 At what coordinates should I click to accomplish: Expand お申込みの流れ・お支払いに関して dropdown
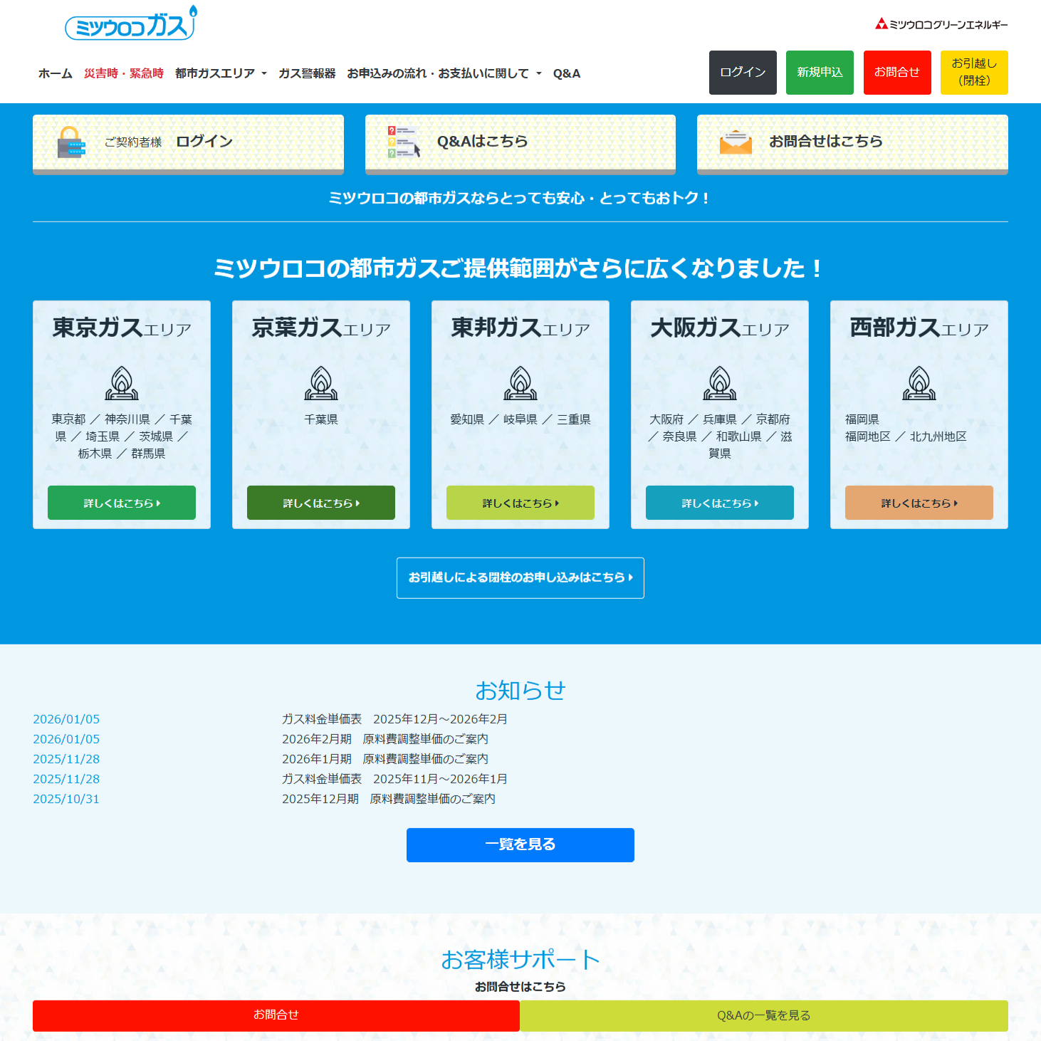(444, 73)
